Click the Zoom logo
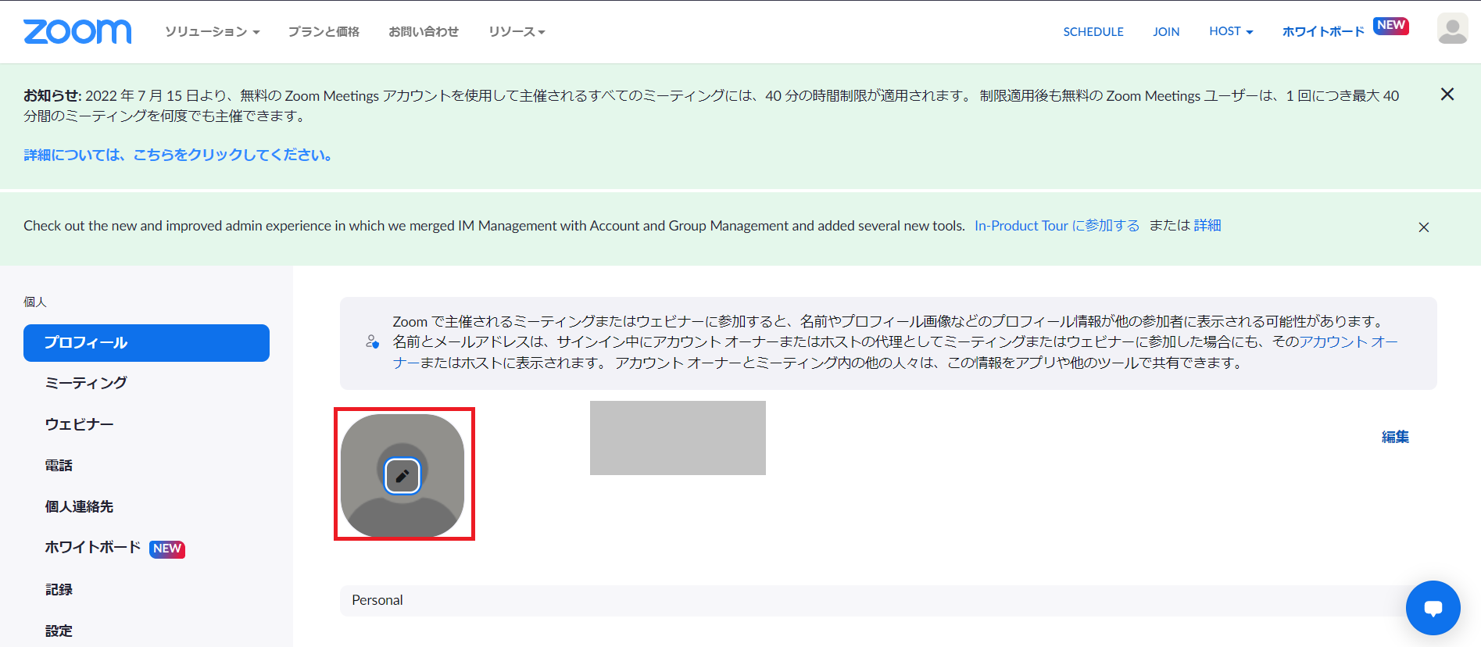Screen dimensions: 1481x647 point(77,31)
